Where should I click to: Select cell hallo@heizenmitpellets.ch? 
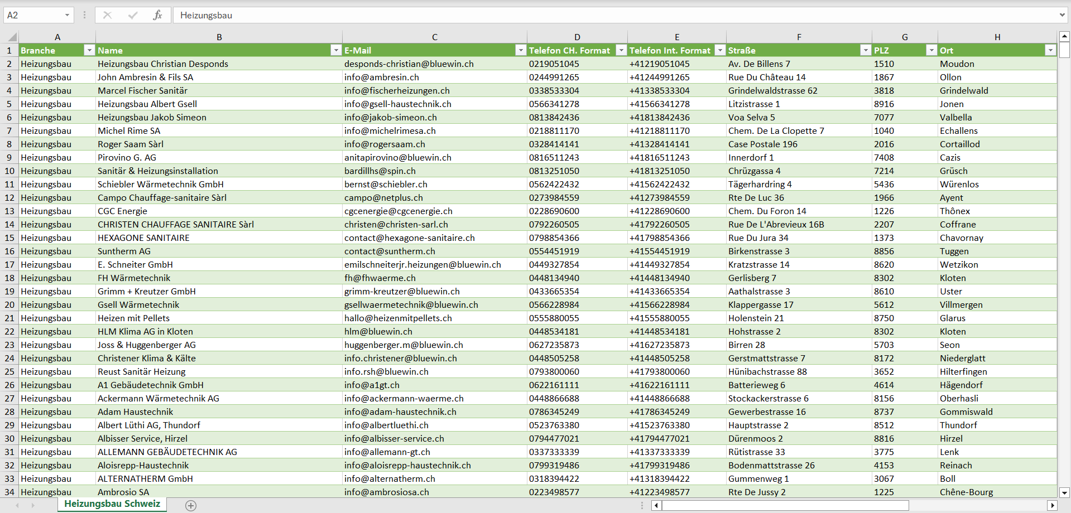435,318
